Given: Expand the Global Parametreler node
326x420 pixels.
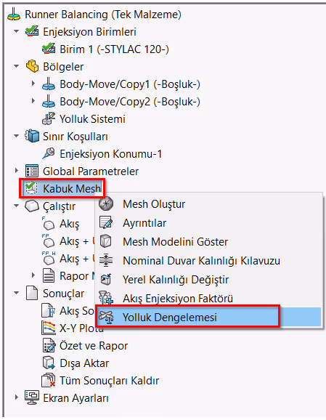Looking at the screenshot, I should pos(17,171).
